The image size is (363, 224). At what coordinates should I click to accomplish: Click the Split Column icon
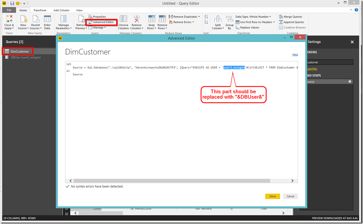click(x=218, y=19)
